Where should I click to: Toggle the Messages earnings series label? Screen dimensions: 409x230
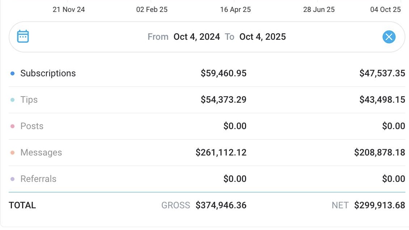(41, 153)
